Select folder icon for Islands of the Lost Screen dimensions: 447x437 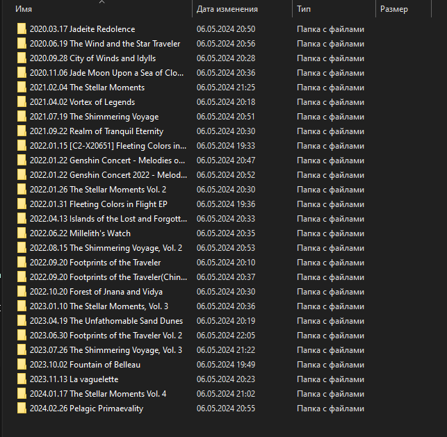coord(22,218)
